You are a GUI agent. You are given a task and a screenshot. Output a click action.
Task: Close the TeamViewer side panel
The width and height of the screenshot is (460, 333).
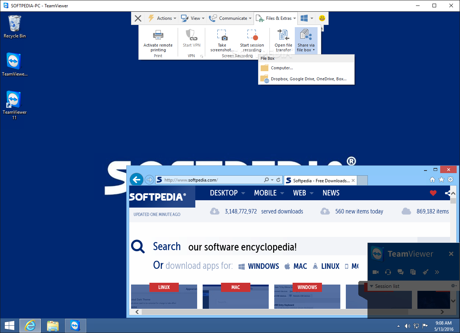[451, 254]
